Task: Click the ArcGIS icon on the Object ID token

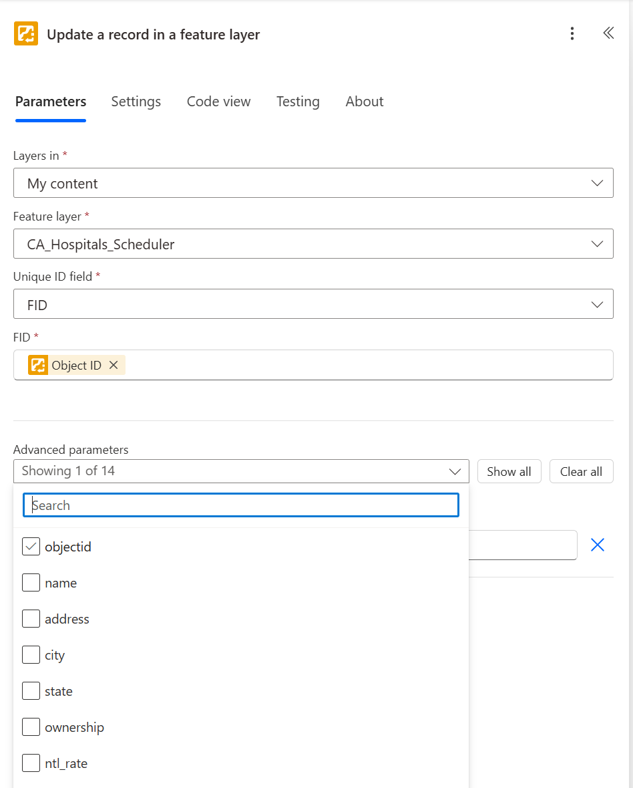Action: pyautogui.click(x=38, y=365)
